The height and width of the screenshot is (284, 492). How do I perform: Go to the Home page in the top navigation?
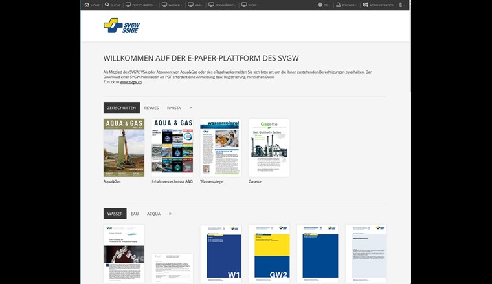[x=92, y=5]
